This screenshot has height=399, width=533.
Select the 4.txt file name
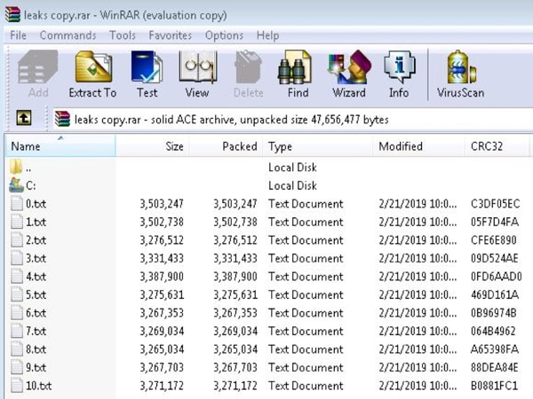click(36, 277)
